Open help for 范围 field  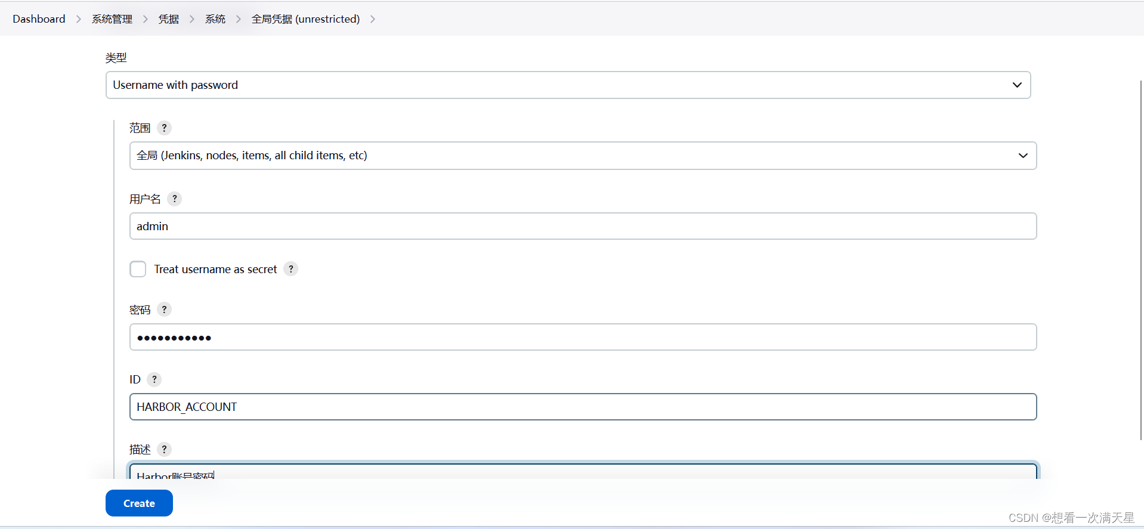[164, 128]
